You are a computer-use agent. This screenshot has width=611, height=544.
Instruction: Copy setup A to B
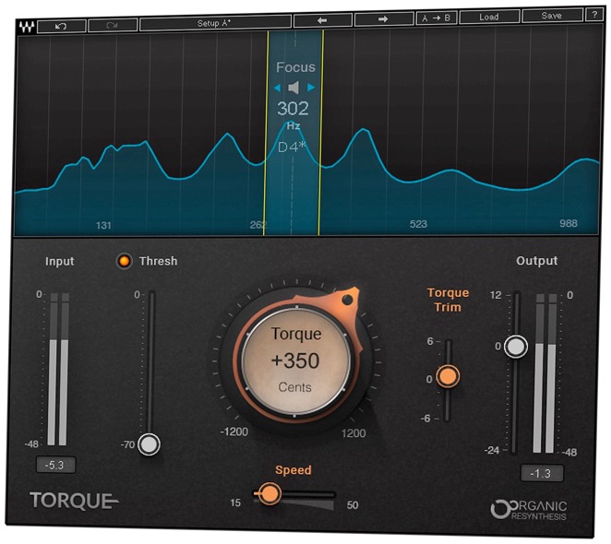pos(437,18)
